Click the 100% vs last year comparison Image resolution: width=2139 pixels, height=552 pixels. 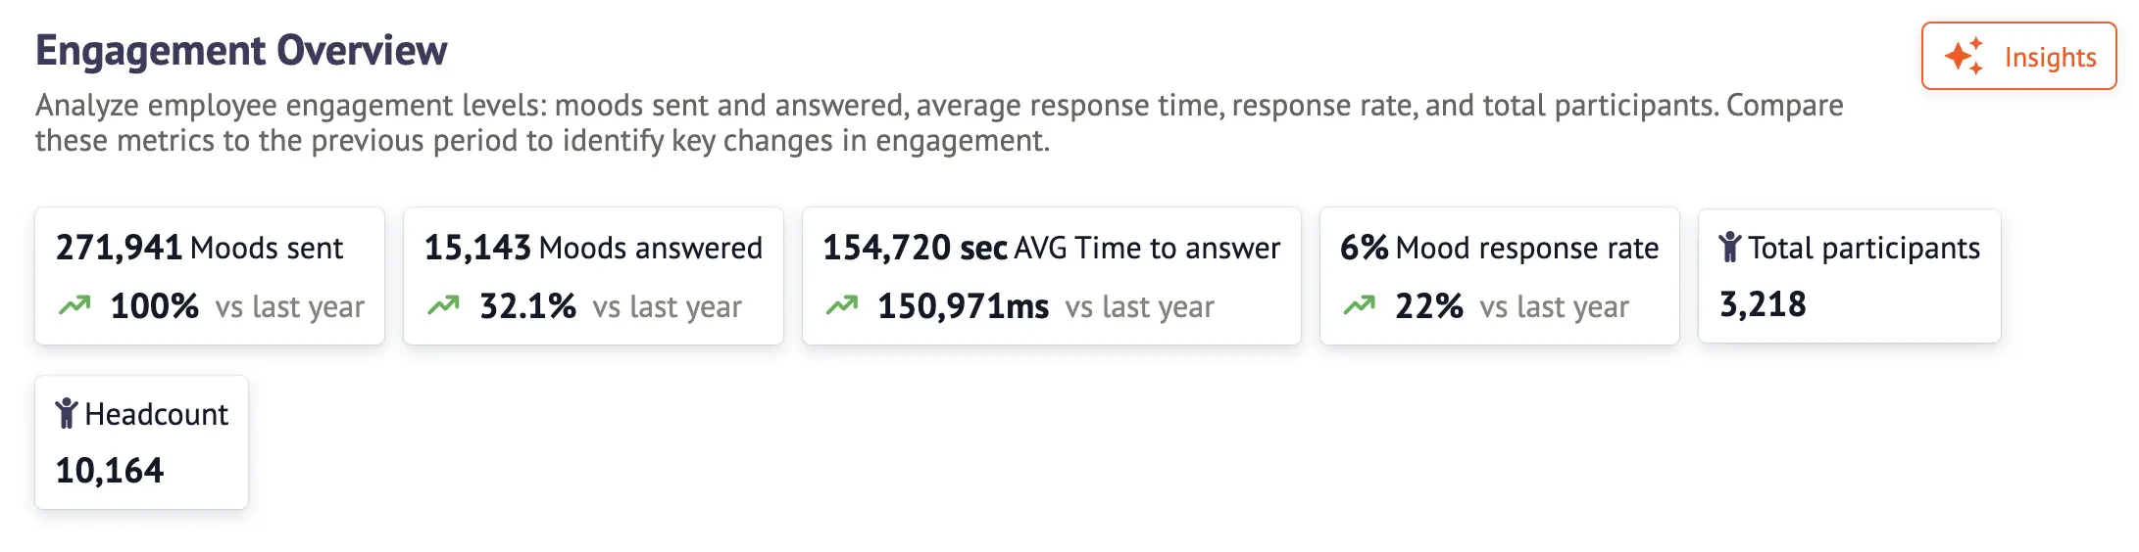[236, 306]
